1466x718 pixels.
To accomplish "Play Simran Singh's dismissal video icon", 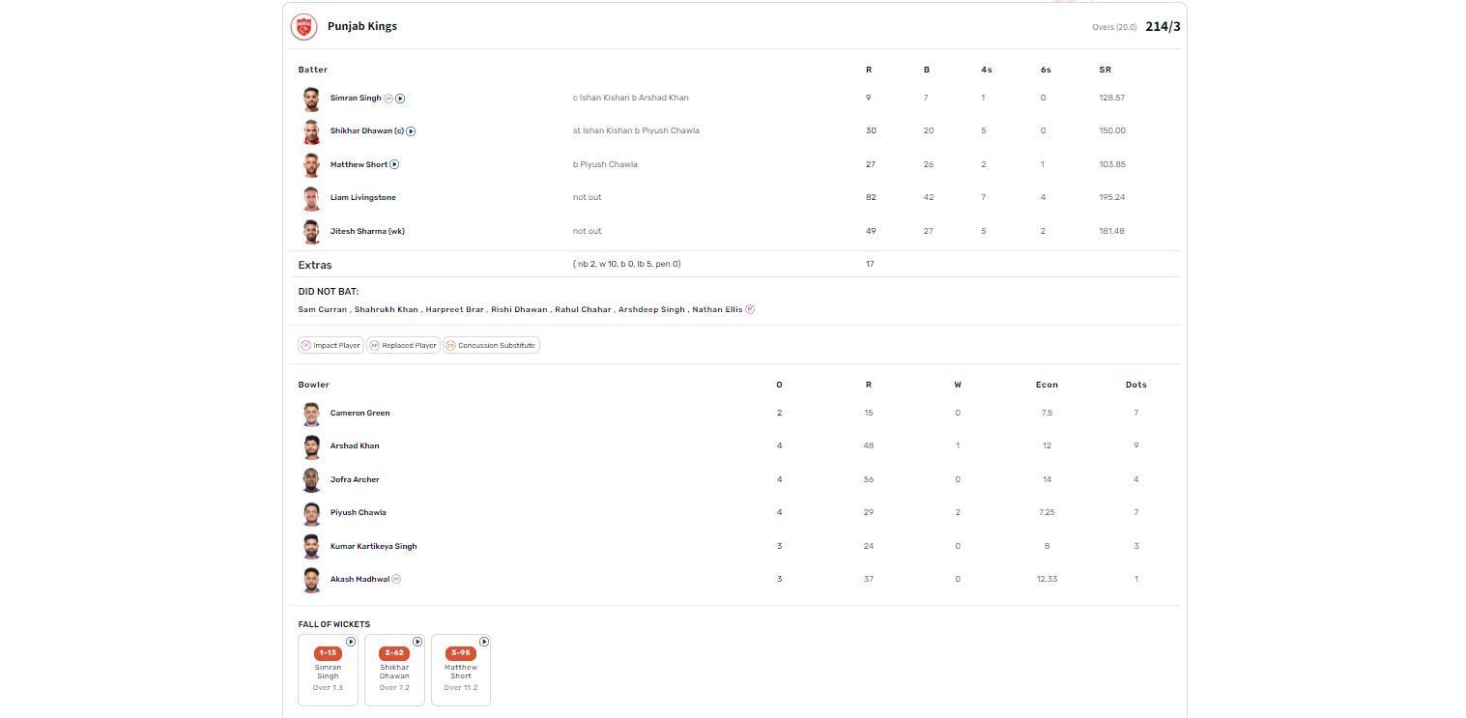I will 400,99.
